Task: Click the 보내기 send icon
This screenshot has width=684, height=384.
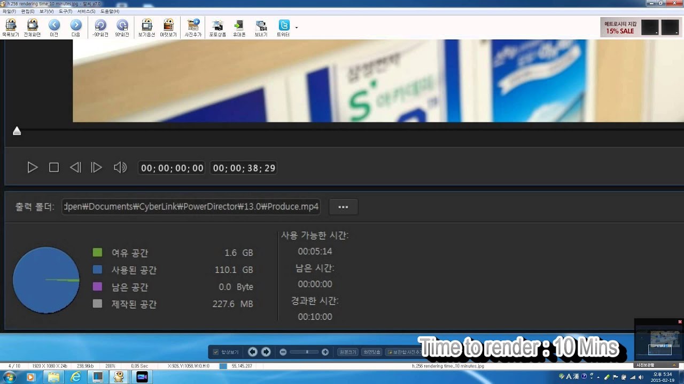Action: [x=261, y=28]
